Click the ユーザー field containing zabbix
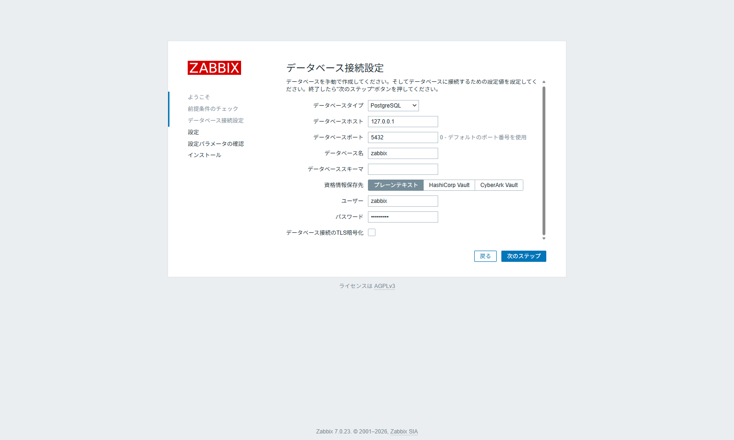Viewport: 734px width, 440px height. 403,201
